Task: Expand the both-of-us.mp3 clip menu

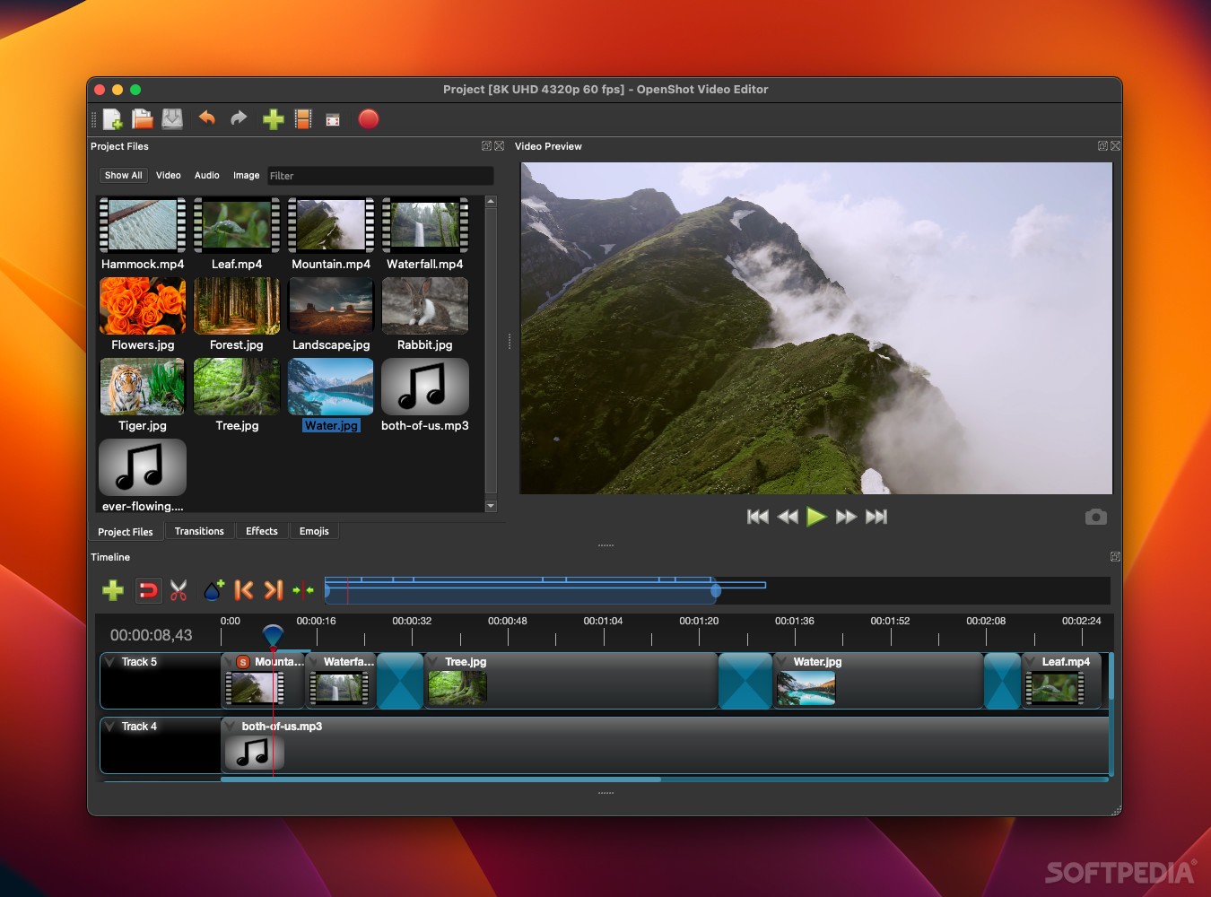Action: tap(231, 726)
